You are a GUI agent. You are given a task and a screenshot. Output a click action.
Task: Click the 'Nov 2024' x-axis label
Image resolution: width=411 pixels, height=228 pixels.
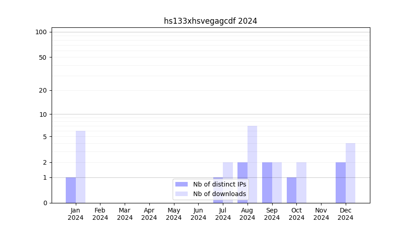click(321, 214)
